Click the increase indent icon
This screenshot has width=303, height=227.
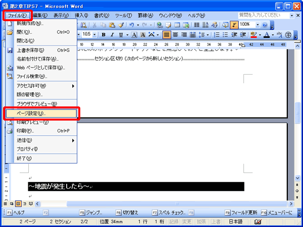click(243, 35)
